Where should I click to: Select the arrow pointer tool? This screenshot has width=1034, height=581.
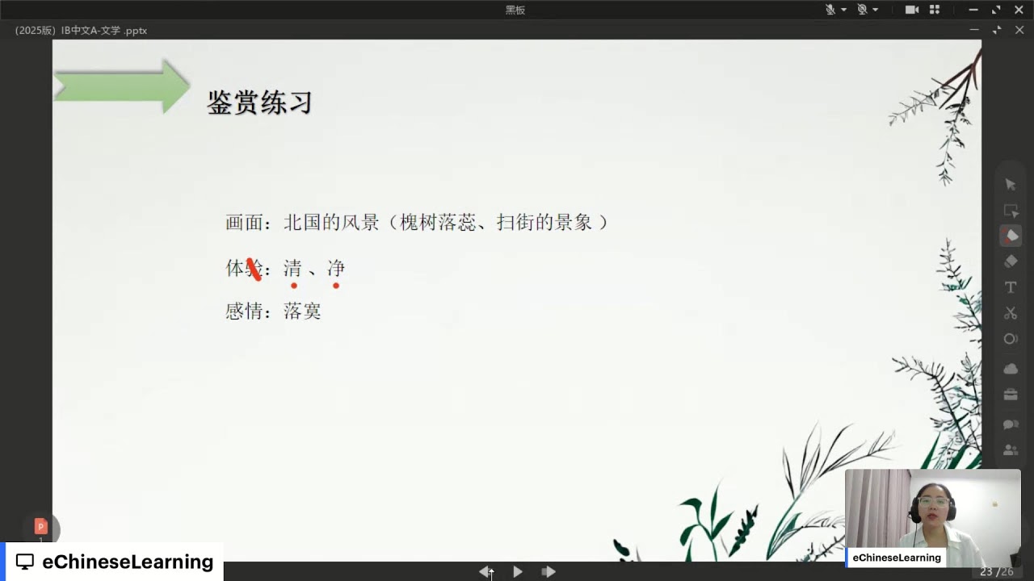(x=1010, y=184)
